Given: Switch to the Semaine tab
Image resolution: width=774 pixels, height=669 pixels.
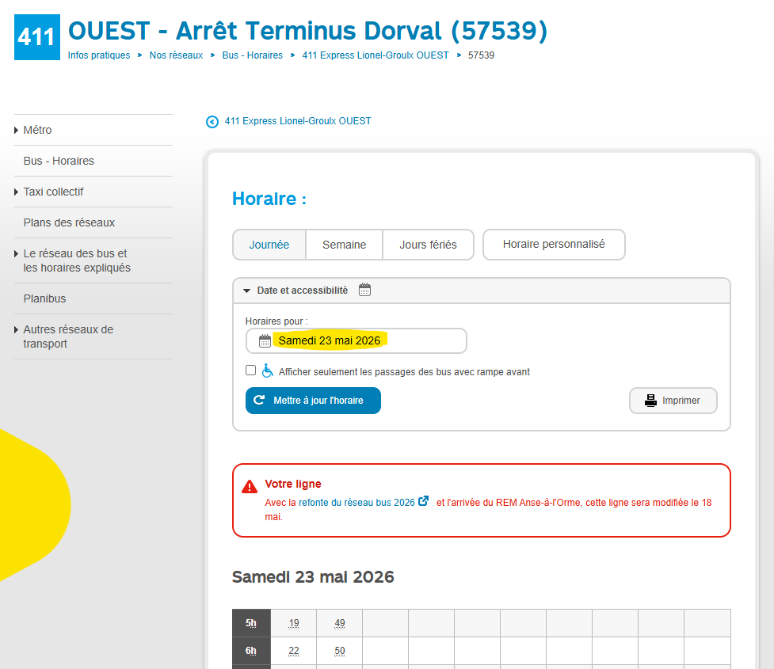Looking at the screenshot, I should click(x=345, y=245).
